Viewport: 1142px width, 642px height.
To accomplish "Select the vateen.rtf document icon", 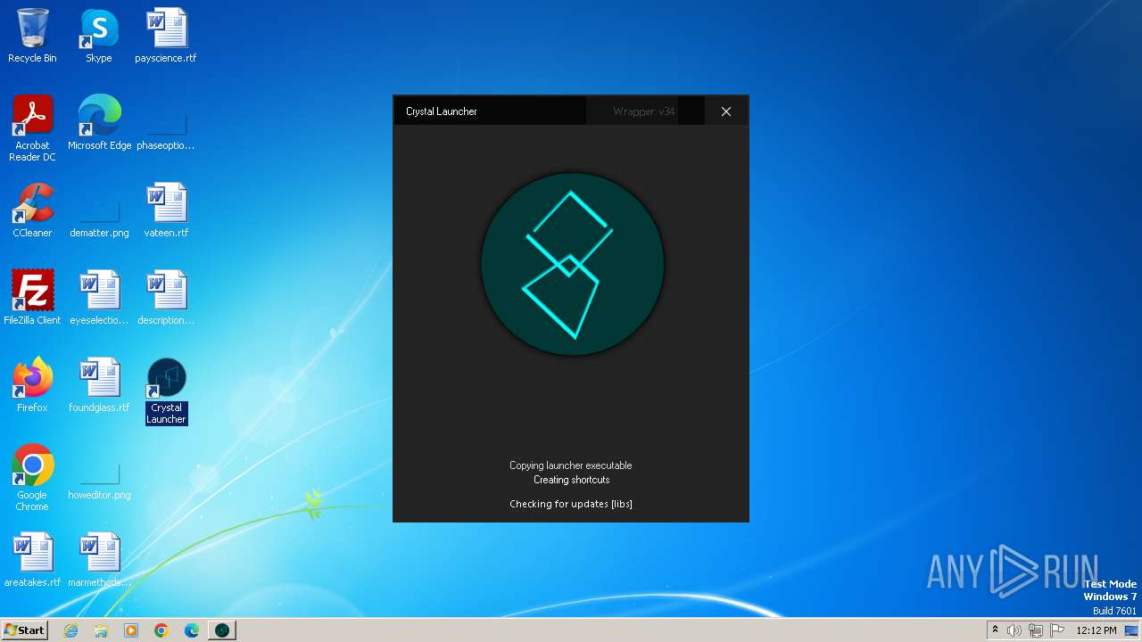I will coord(166,210).
